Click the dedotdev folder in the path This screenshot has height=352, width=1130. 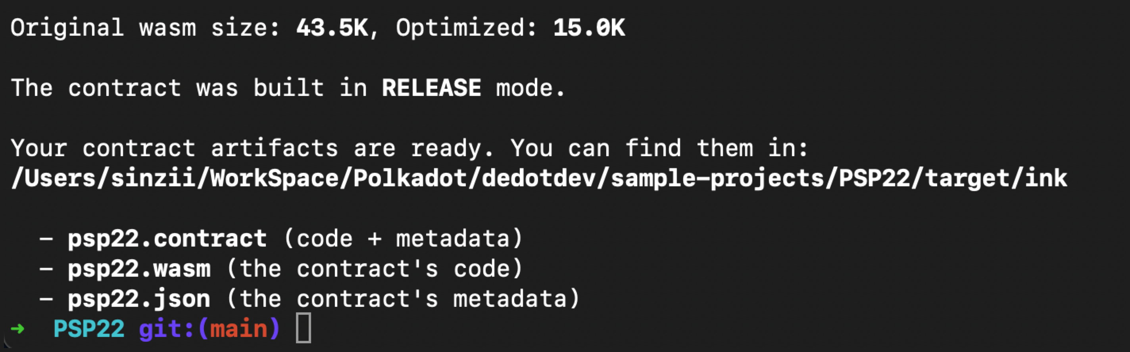(539, 178)
